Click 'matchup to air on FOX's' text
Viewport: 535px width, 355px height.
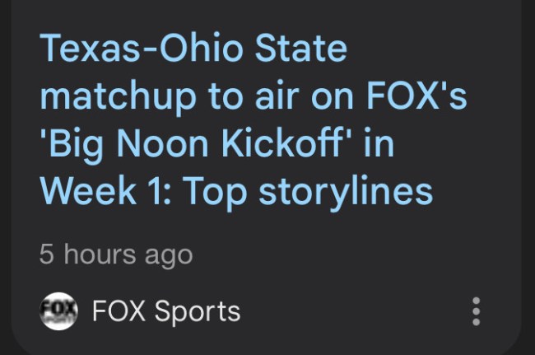tap(254, 96)
